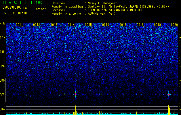Click time marker 0019

point(157,25)
